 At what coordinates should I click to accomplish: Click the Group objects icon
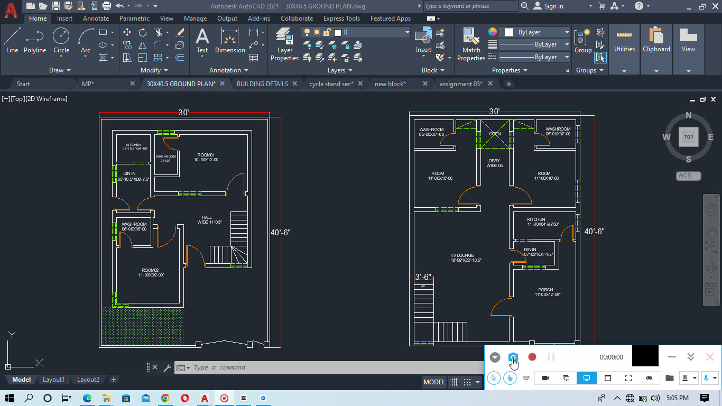pyautogui.click(x=583, y=41)
